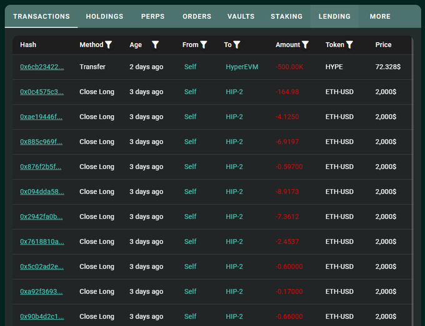The image size is (425, 326).
Task: Click HIP-2 in the -6.9197 row
Action: tap(234, 141)
